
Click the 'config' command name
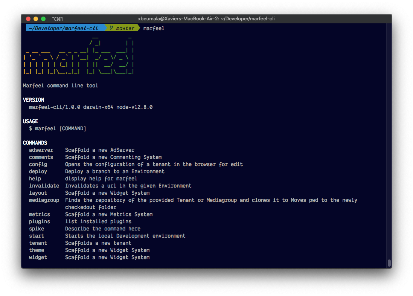pos(38,165)
